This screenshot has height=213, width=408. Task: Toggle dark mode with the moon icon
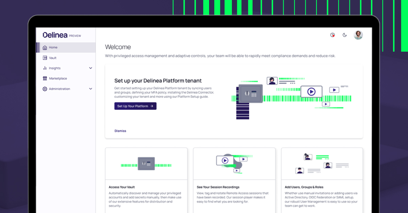(345, 35)
